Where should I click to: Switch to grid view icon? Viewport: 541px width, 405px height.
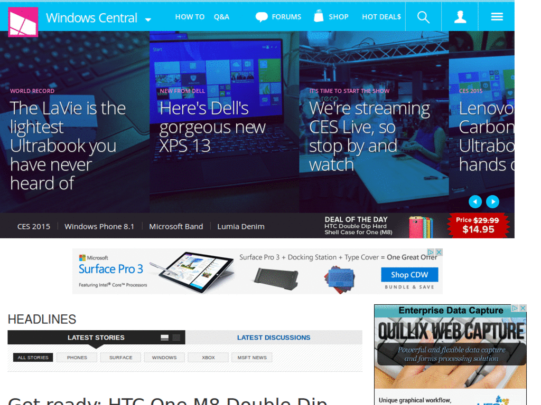(165, 337)
